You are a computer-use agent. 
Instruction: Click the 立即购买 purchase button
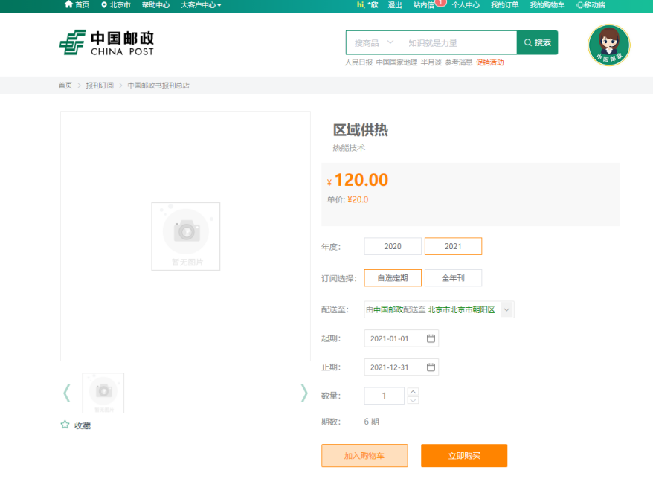464,455
